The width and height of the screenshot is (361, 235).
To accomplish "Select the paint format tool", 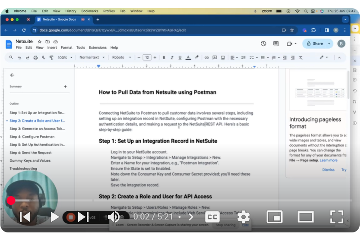I will tap(51, 58).
